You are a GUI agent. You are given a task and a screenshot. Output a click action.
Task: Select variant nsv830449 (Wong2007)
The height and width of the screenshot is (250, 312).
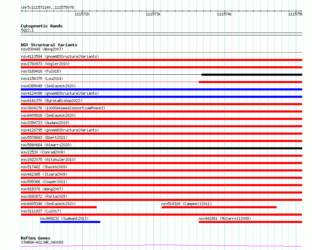(42, 49)
